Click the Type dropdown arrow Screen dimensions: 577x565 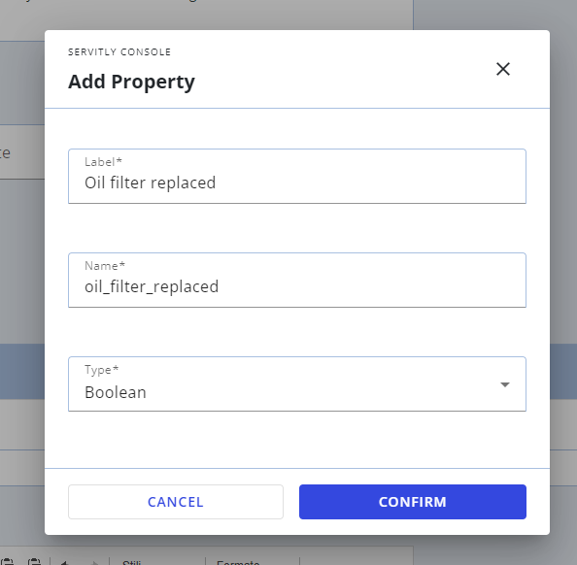tap(505, 384)
